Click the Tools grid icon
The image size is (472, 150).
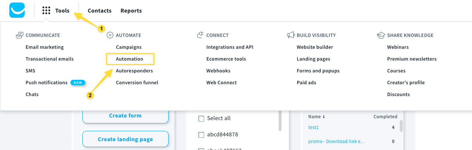[x=46, y=11]
